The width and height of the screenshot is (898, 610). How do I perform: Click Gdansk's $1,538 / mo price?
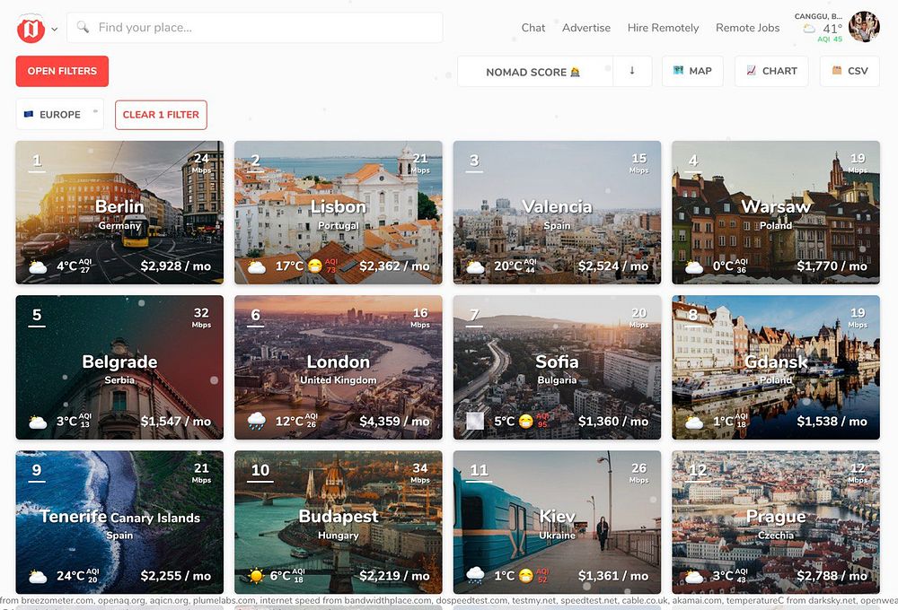(832, 421)
